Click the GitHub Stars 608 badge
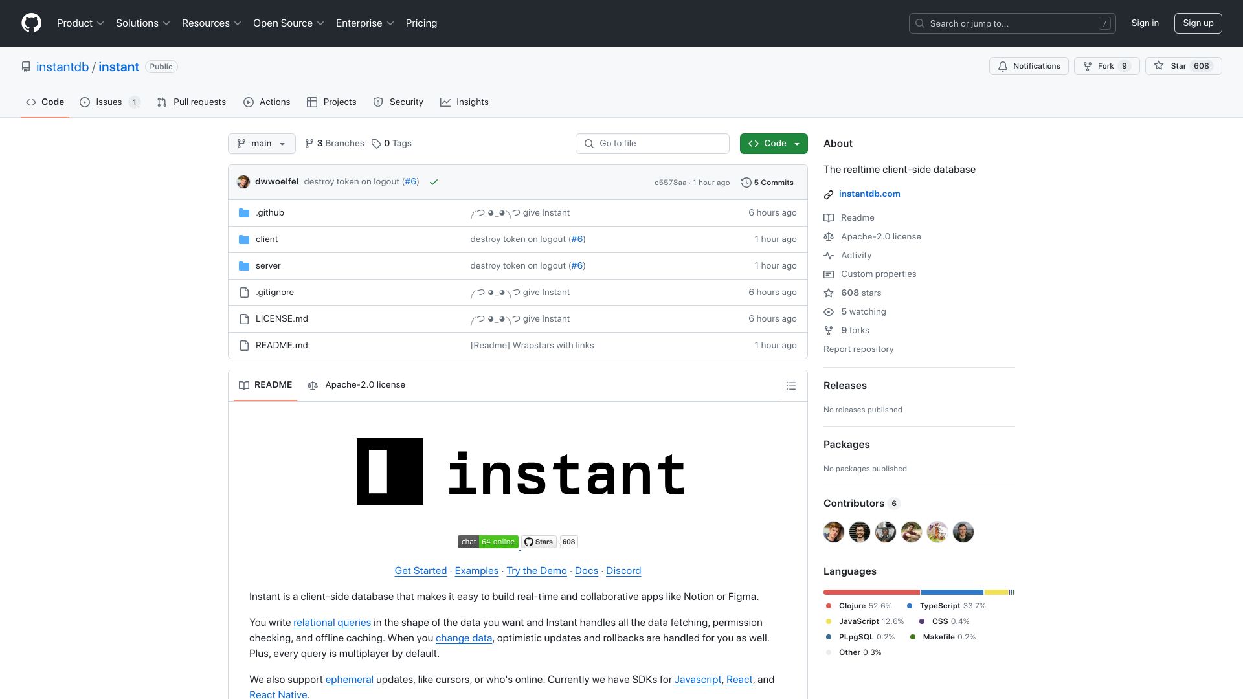The image size is (1243, 699). click(x=550, y=542)
